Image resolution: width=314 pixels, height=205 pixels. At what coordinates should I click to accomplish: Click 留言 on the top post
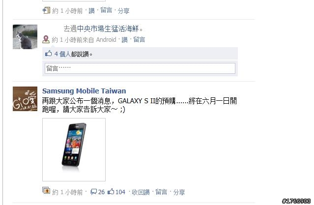point(106,10)
